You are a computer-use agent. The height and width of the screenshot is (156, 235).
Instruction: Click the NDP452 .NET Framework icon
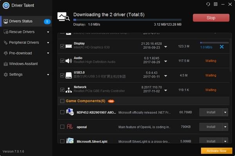tap(70, 112)
